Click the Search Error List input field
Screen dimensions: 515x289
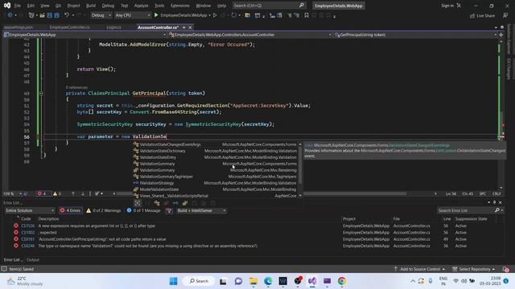point(465,210)
